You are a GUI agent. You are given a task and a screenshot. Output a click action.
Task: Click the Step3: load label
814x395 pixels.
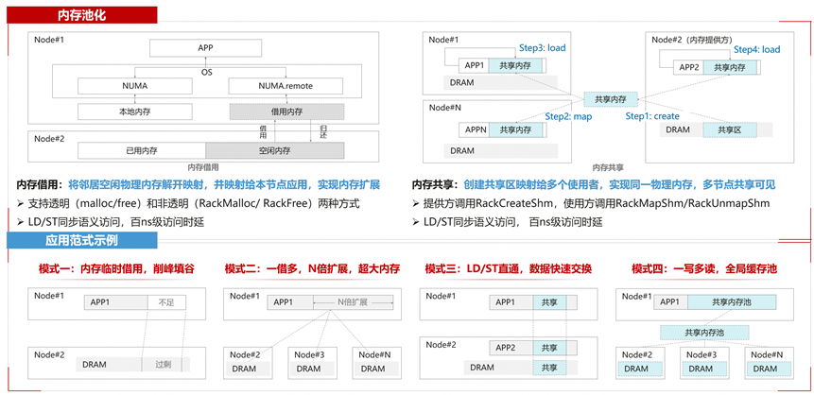542,48
